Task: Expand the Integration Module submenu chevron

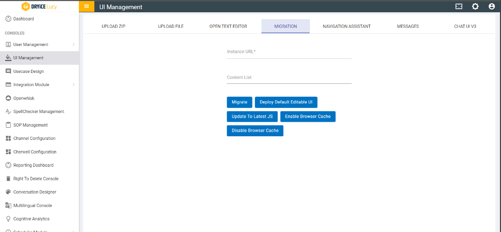Action: click(x=73, y=85)
